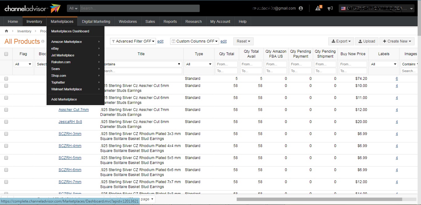Open the Export dropdown menu
The image size is (421, 205).
click(341, 41)
